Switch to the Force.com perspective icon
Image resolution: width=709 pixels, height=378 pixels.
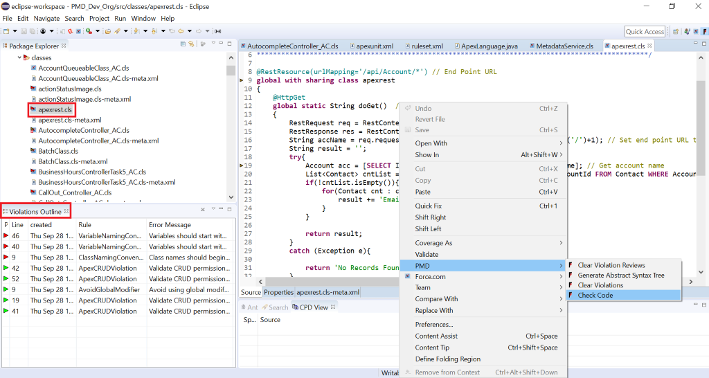tap(696, 31)
